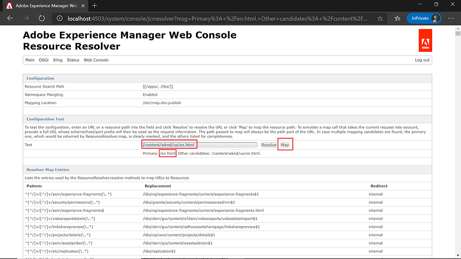Click the browser forward arrow

tap(26, 18)
